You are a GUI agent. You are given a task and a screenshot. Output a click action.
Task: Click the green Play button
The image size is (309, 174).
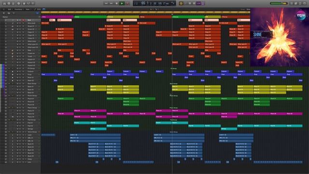click(x=122, y=3)
